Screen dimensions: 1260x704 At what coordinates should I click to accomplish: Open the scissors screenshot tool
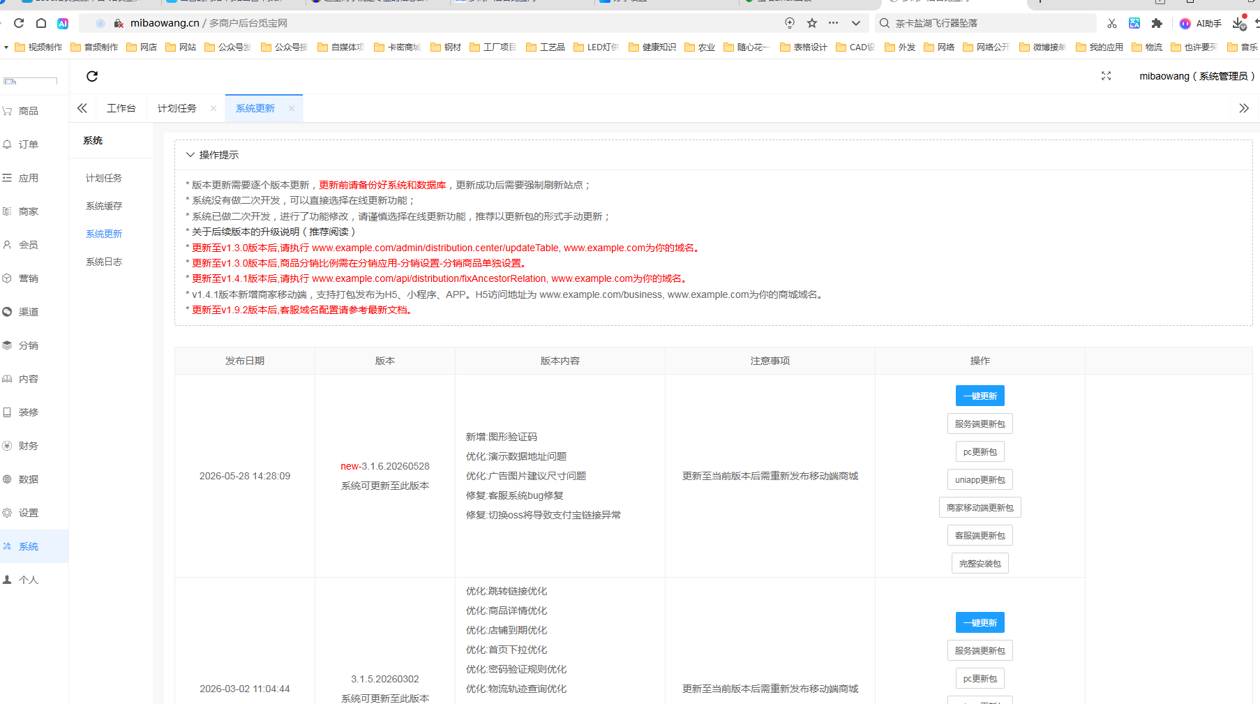[1112, 23]
